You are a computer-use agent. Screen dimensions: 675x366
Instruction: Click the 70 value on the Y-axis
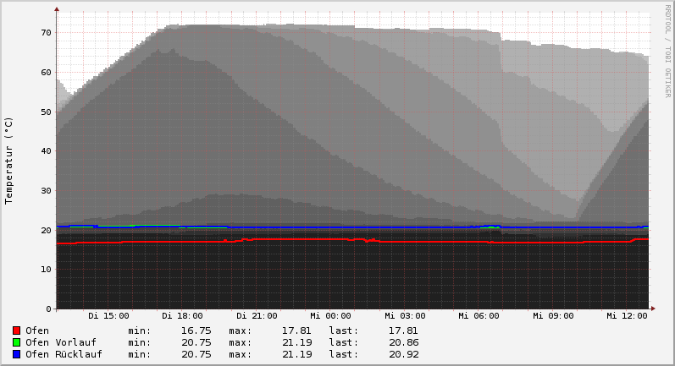[46, 33]
